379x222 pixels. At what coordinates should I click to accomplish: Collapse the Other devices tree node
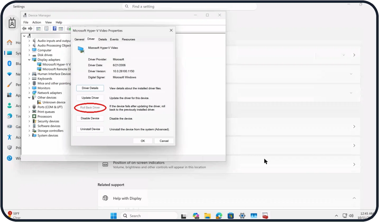(x=29, y=98)
